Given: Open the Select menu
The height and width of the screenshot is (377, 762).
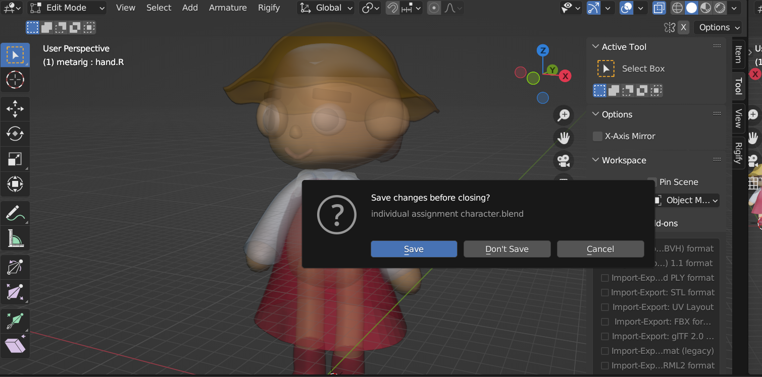Looking at the screenshot, I should click(x=159, y=8).
